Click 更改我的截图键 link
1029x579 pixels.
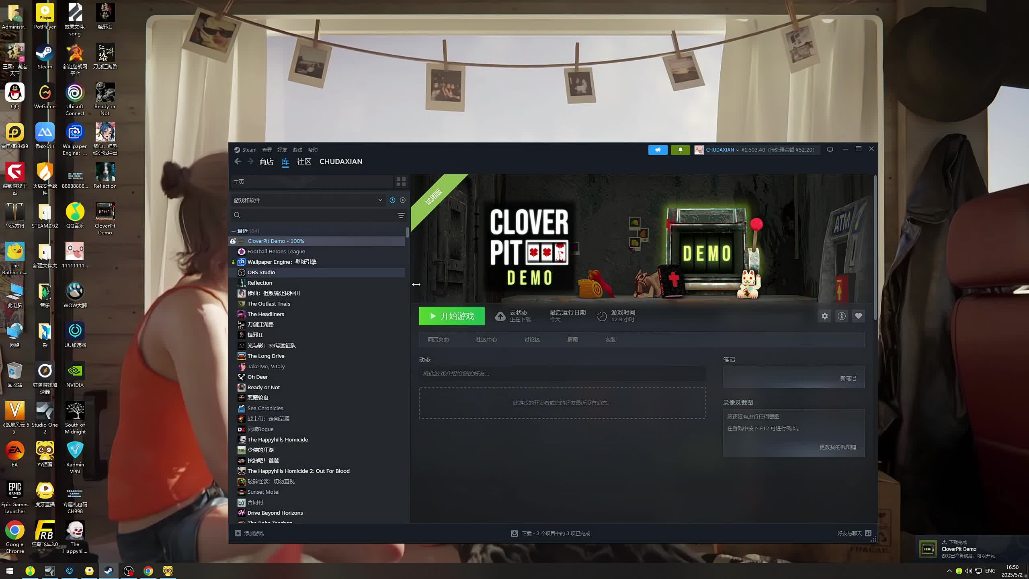[838, 447]
